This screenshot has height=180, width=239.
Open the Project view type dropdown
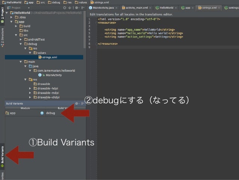pyautogui.click(x=18, y=8)
